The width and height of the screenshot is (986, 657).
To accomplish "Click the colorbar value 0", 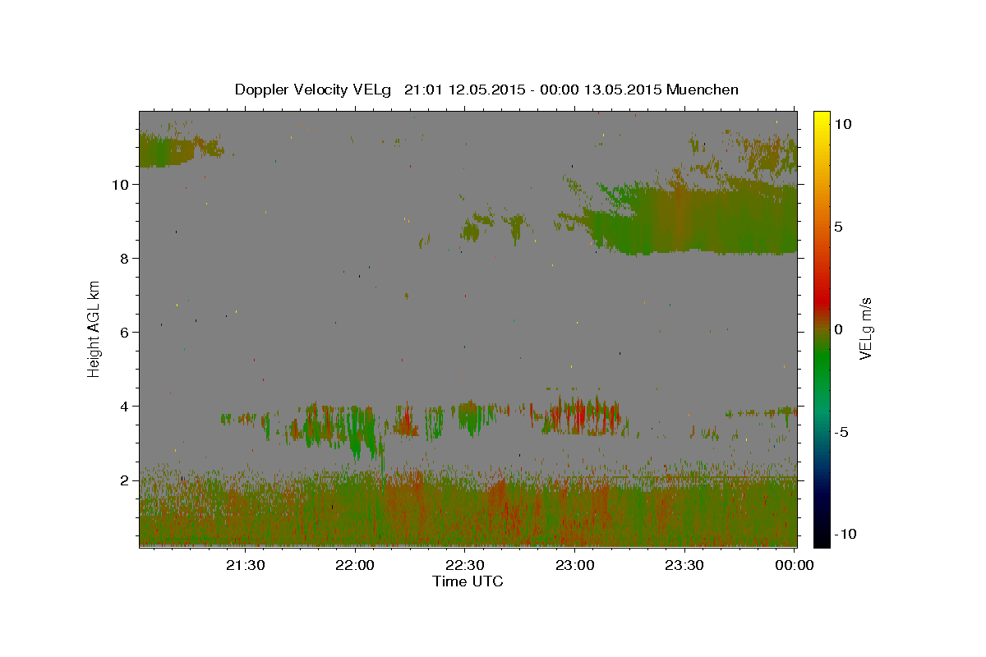I will click(x=839, y=329).
